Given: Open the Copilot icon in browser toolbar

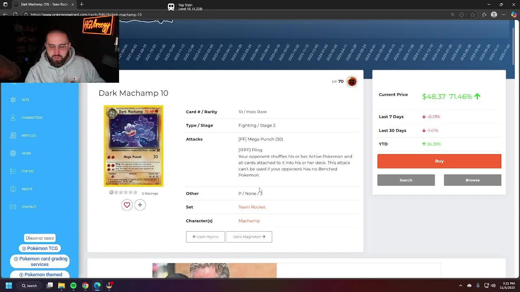Looking at the screenshot, I should [x=514, y=15].
